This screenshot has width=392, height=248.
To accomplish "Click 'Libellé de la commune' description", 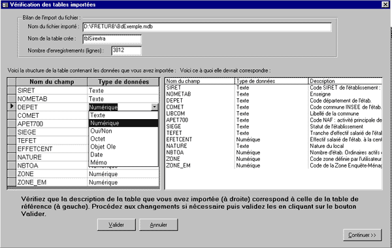I will coord(335,113).
